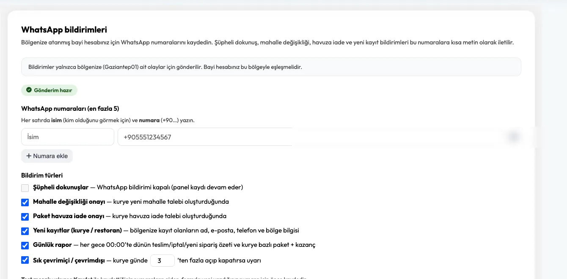Uncheck Paket havuza iade onayı checkbox
Viewport: 567px width, 279px height.
(25, 217)
